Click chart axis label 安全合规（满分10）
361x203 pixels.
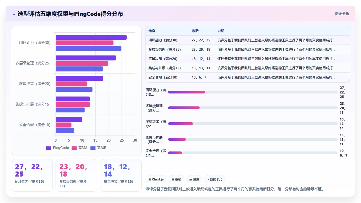35,125
